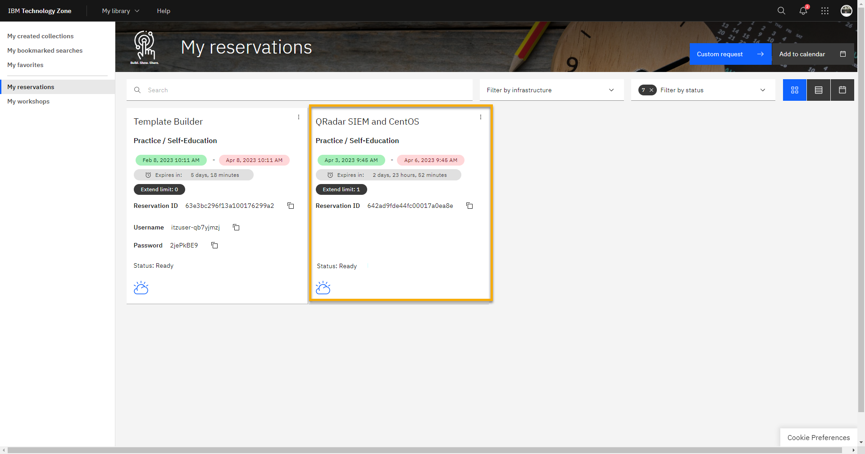Open Template Builder reservation title
The width and height of the screenshot is (865, 454).
coord(168,121)
